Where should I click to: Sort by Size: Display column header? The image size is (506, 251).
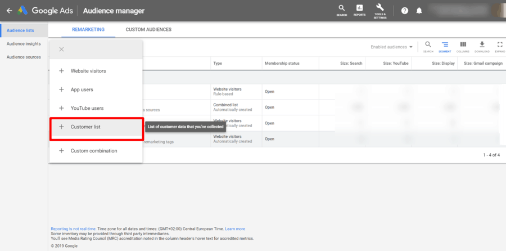point(443,64)
